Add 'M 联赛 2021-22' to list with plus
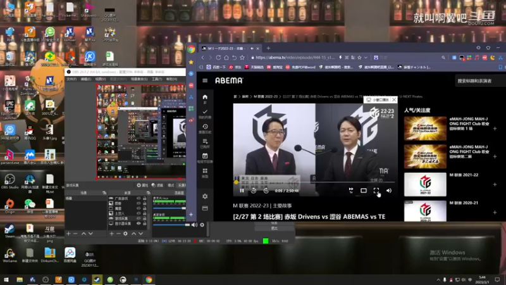This screenshot has height=285, width=506. 495,184
